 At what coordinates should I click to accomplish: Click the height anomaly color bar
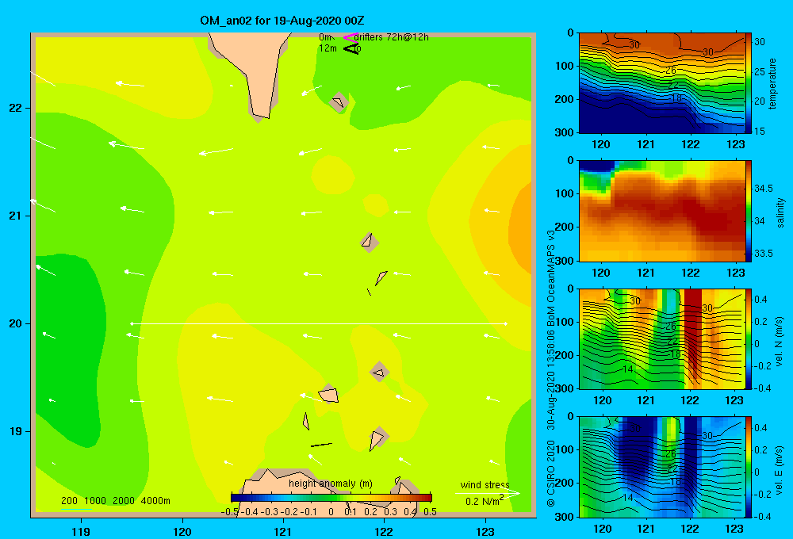[331, 498]
